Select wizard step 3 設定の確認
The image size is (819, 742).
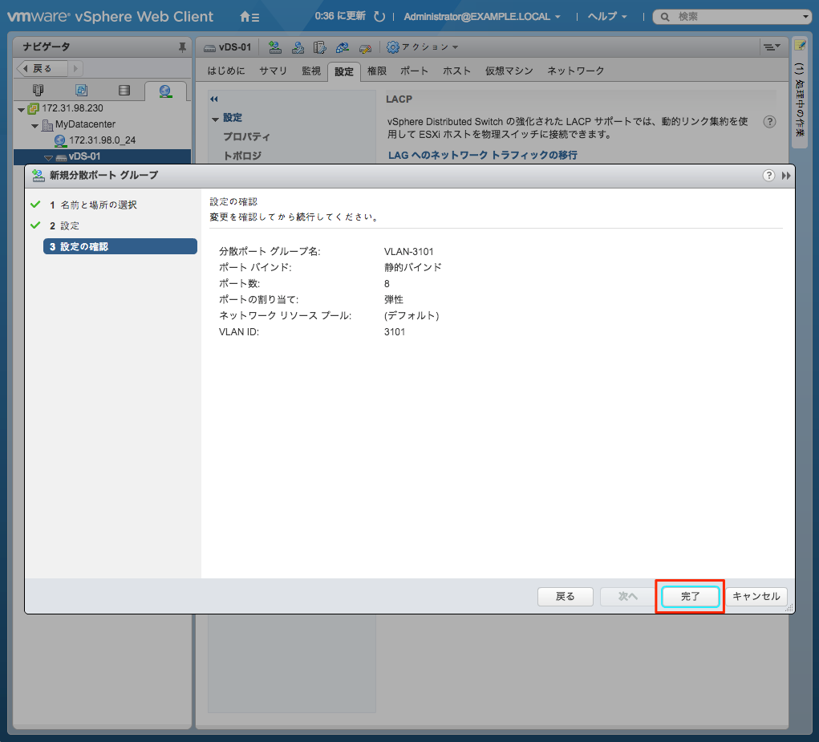point(120,246)
